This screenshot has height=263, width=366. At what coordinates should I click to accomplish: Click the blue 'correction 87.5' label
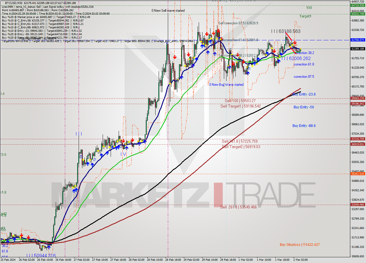point(304,77)
